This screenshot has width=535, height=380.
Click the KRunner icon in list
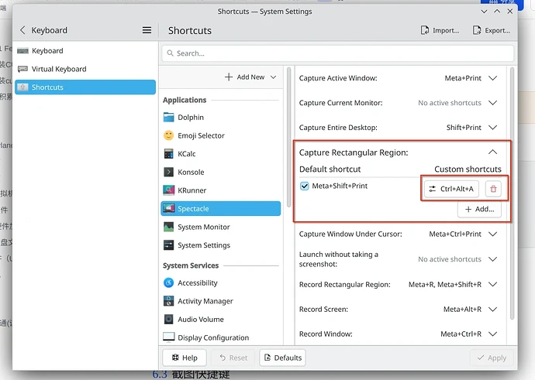tap(169, 190)
